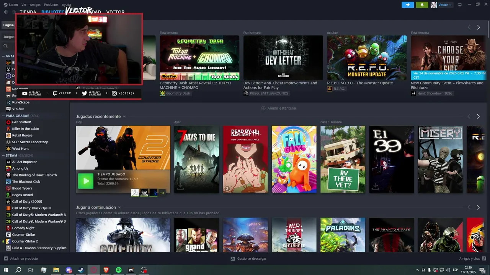This screenshot has height=275, width=490.
Task: Open the Vector account dropdown
Action: [442, 5]
